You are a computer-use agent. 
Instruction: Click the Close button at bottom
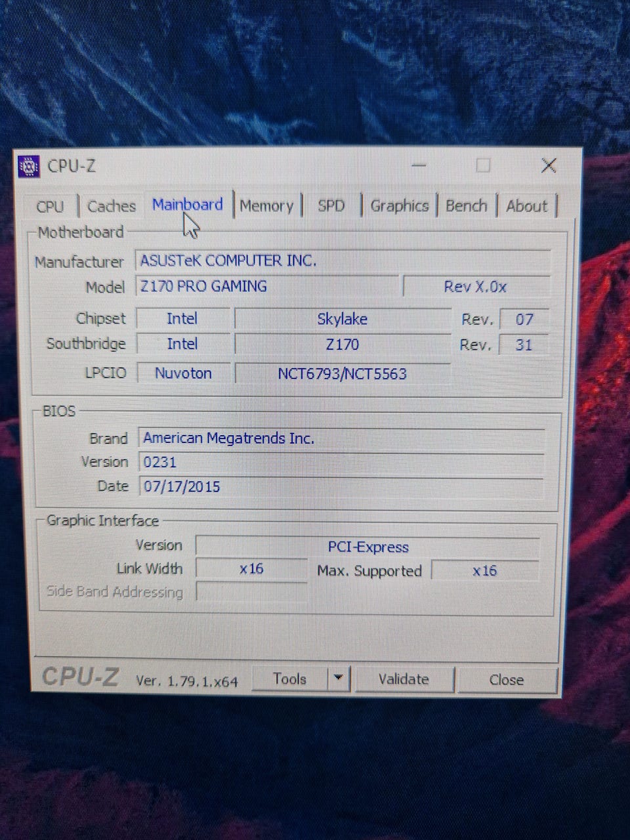pyautogui.click(x=507, y=681)
